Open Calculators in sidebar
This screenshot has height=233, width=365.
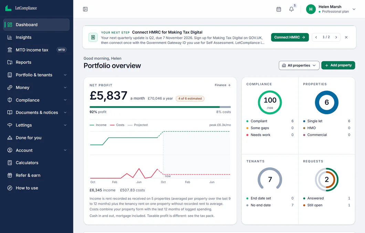(x=36, y=163)
